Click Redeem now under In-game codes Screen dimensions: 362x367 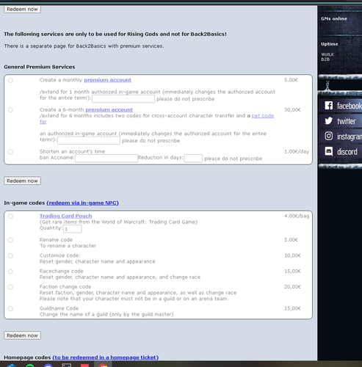[x=22, y=335]
